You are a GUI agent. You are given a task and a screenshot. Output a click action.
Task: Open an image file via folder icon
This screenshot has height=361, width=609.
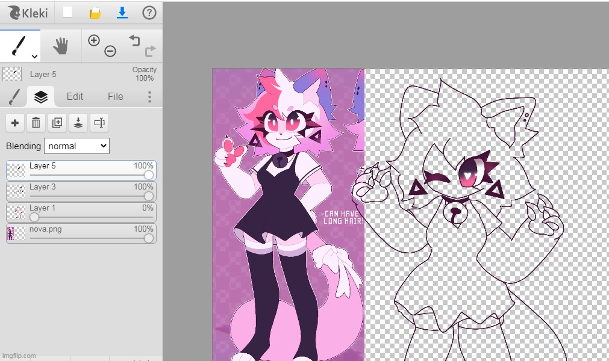95,13
